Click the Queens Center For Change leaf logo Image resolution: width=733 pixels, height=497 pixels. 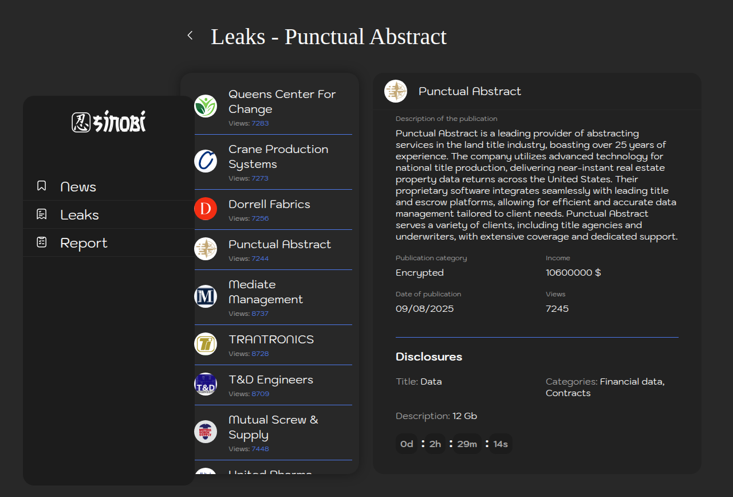coord(206,106)
